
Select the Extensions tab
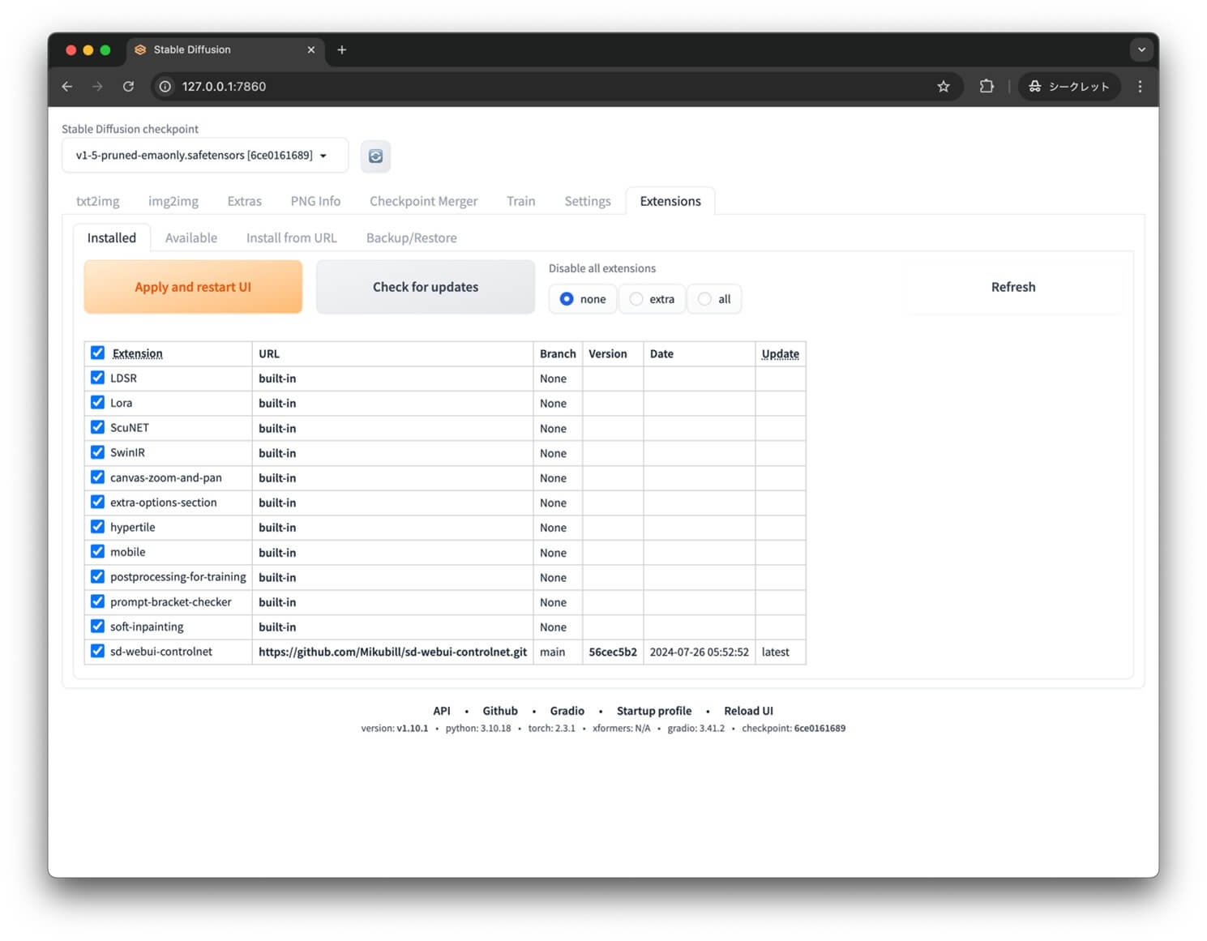[670, 201]
